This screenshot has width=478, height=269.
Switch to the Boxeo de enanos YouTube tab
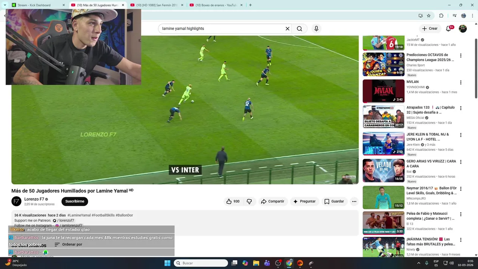[x=216, y=5]
